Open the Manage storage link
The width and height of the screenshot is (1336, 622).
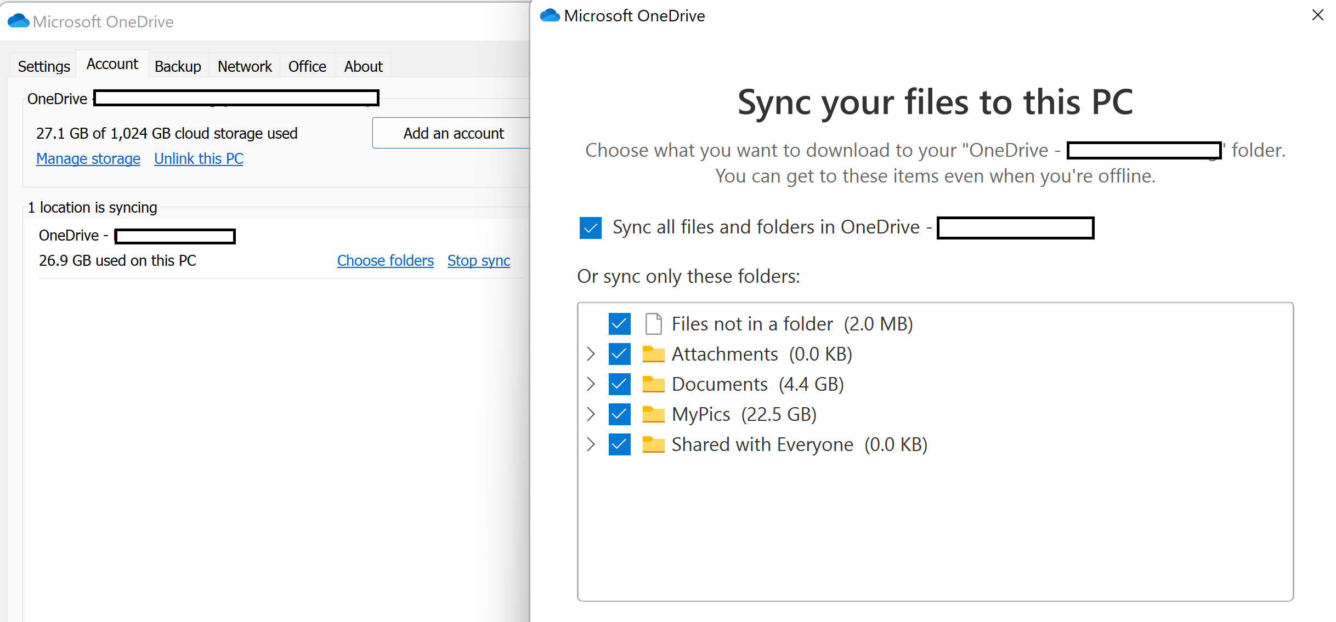[x=88, y=158]
